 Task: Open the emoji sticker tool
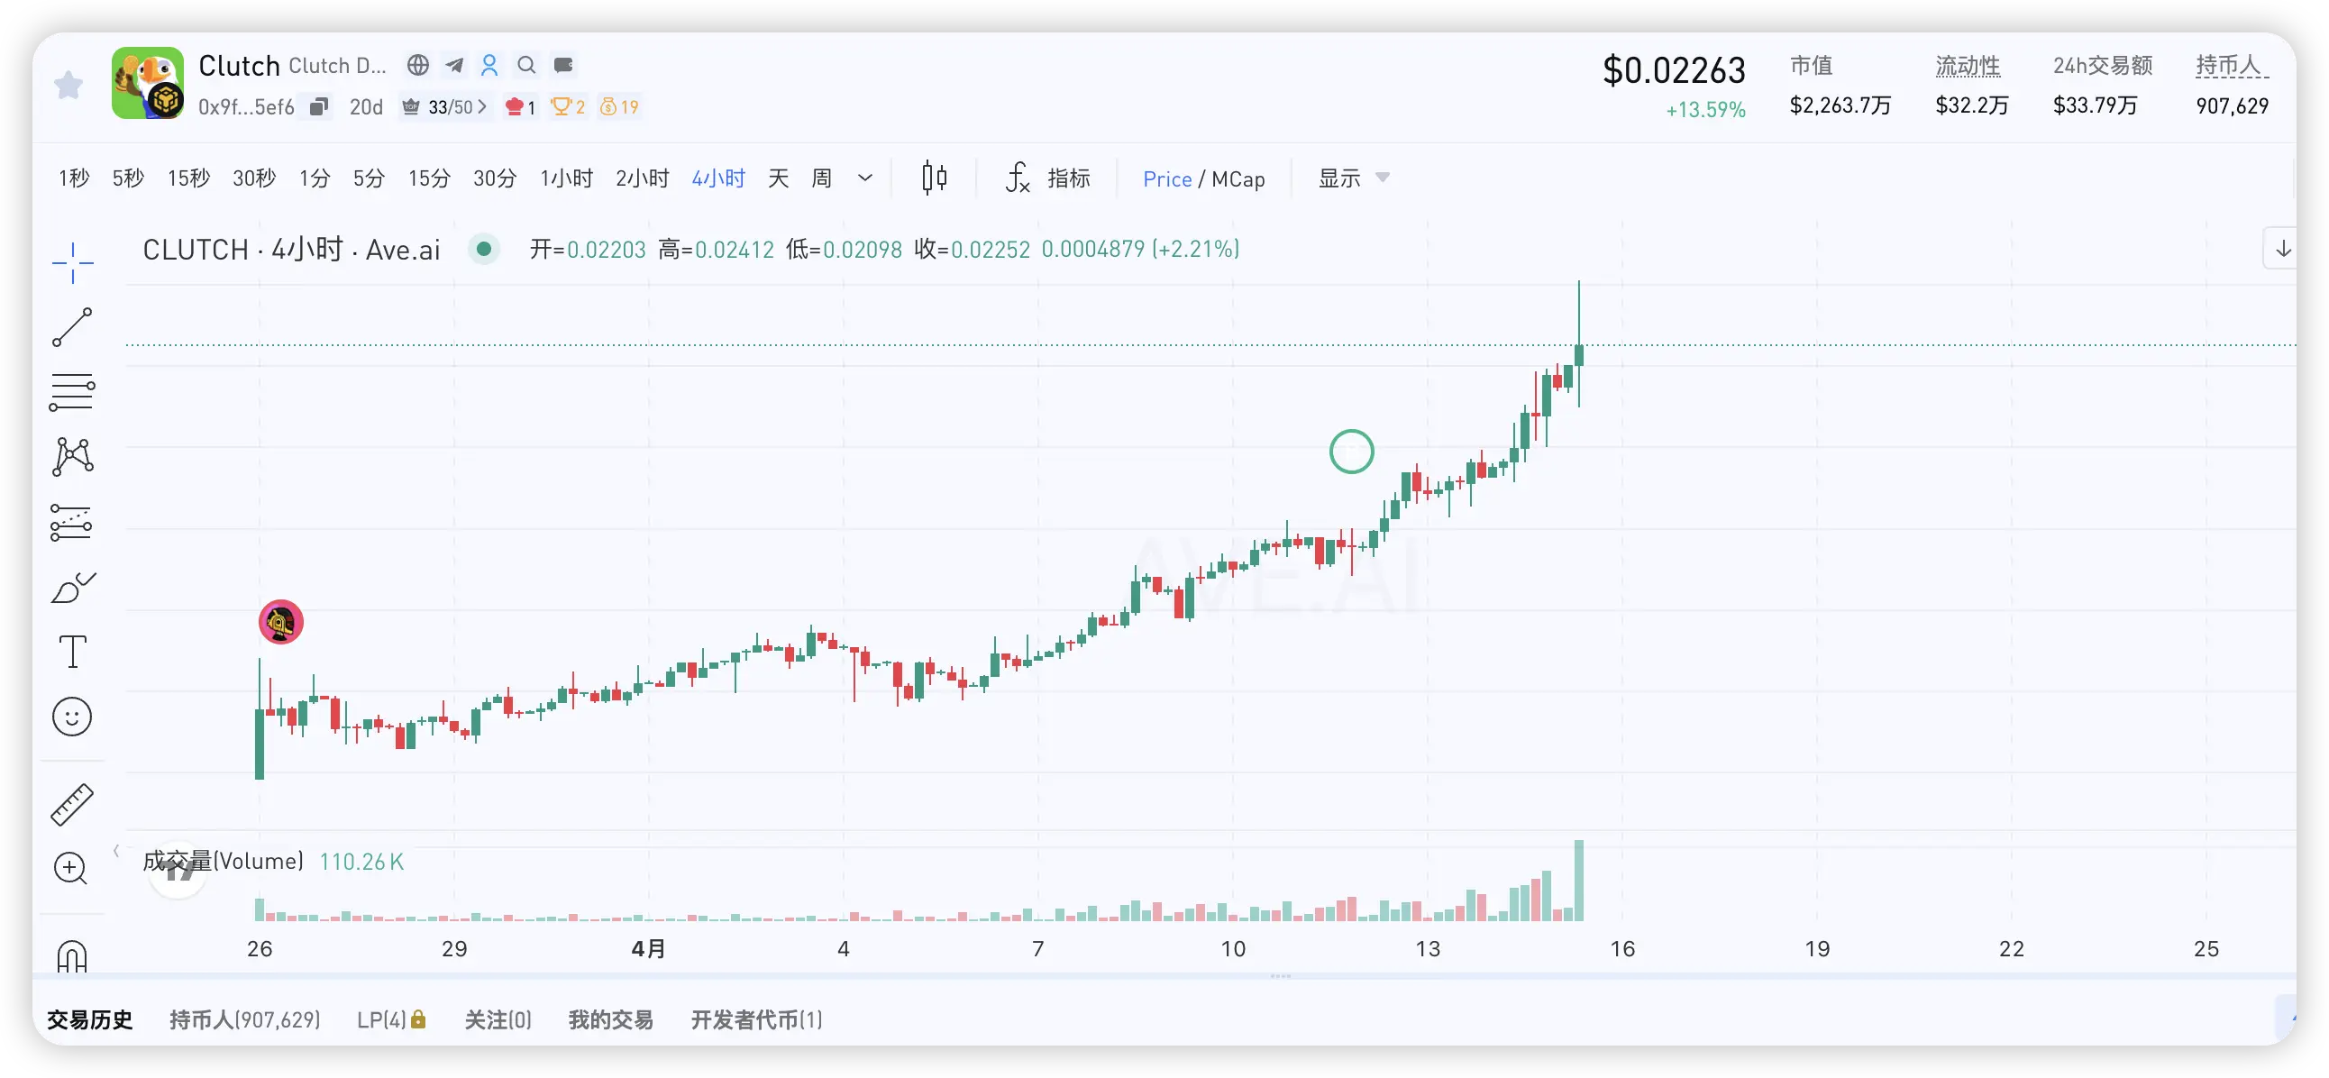pyautogui.click(x=72, y=717)
